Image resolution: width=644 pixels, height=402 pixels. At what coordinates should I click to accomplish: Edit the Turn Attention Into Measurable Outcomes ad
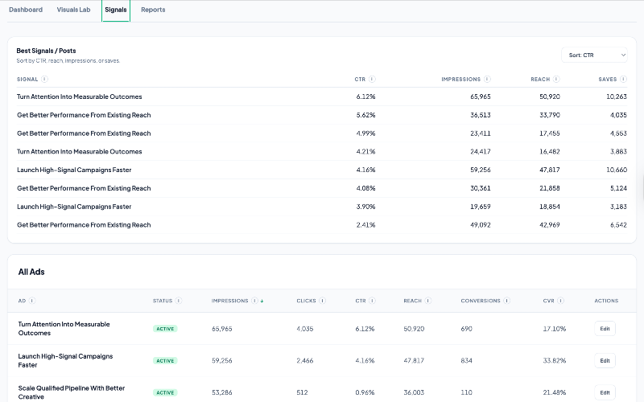coord(605,329)
